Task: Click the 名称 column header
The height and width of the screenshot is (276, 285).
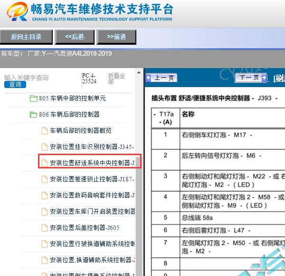Action: [x=188, y=114]
